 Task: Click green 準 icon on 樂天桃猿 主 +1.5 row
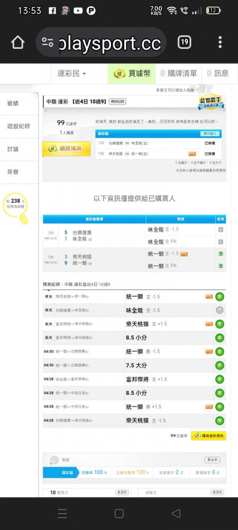coord(220,324)
